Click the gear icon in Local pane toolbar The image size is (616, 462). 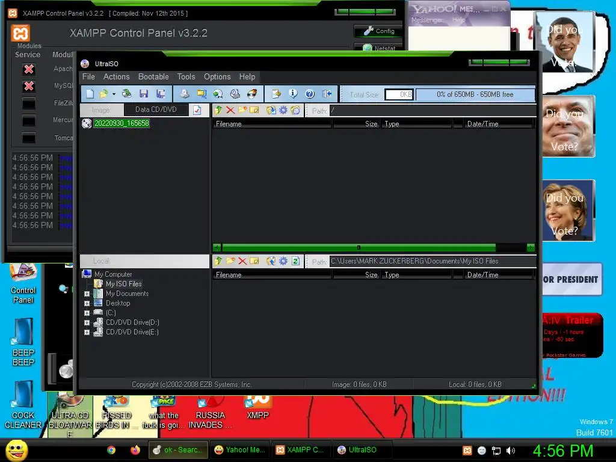click(x=283, y=261)
